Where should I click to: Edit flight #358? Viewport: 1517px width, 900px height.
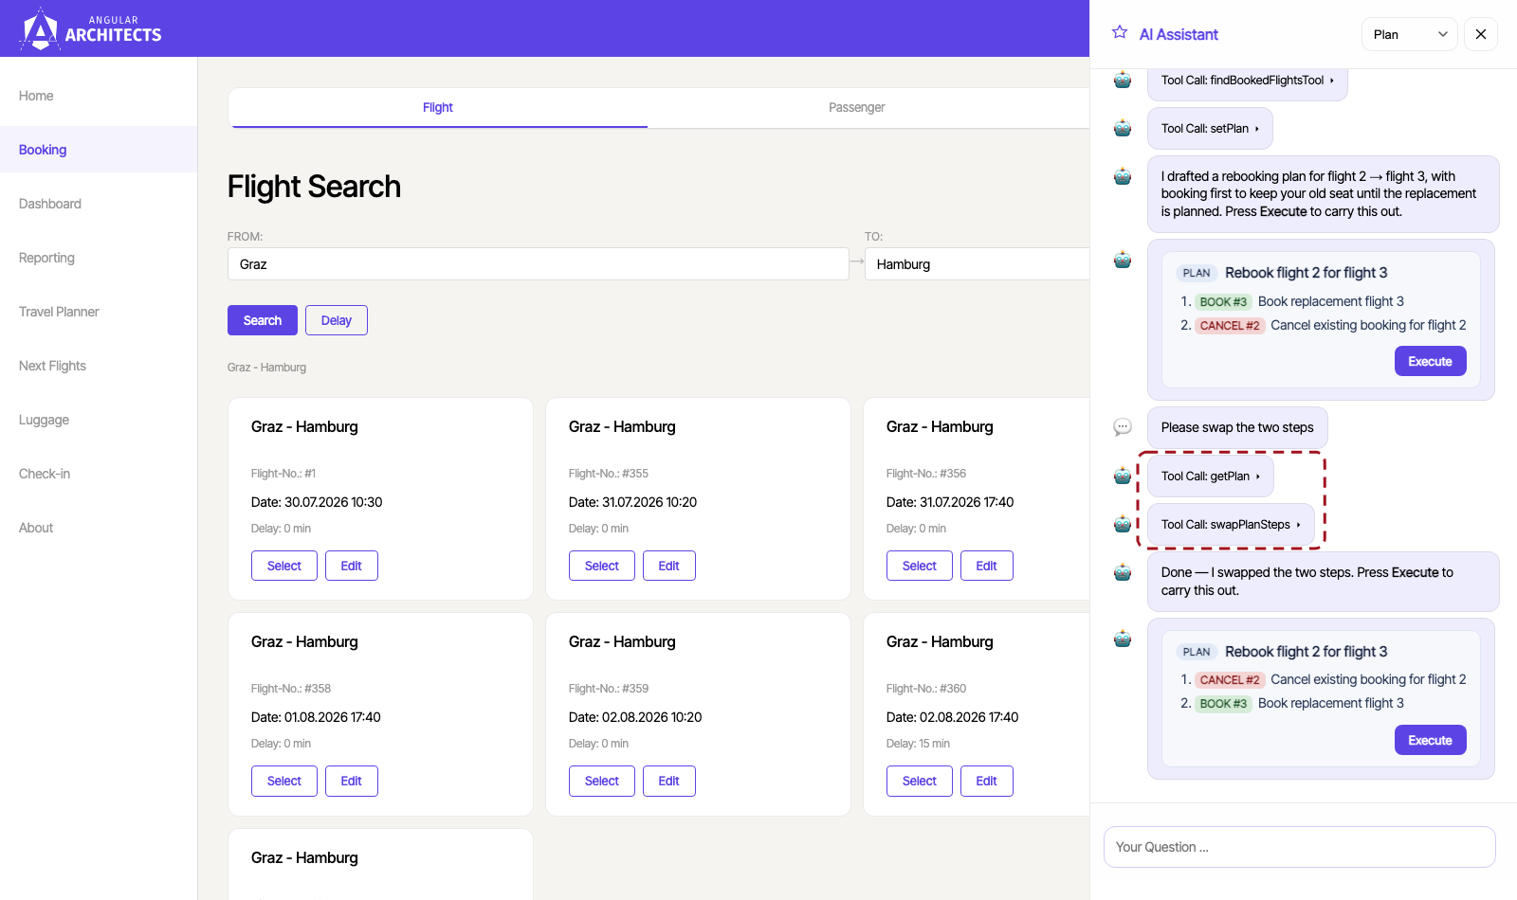coord(352,781)
